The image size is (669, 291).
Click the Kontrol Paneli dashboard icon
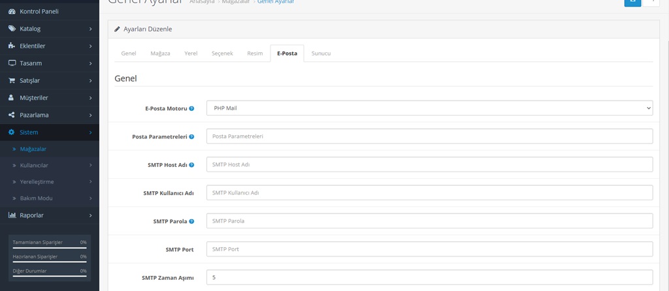[12, 12]
